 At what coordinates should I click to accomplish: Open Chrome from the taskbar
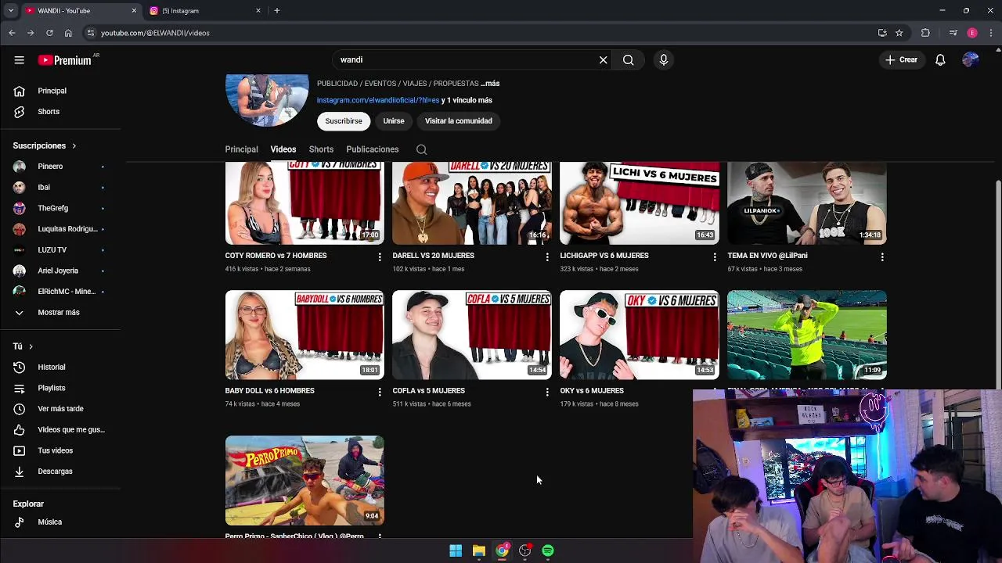click(x=502, y=550)
